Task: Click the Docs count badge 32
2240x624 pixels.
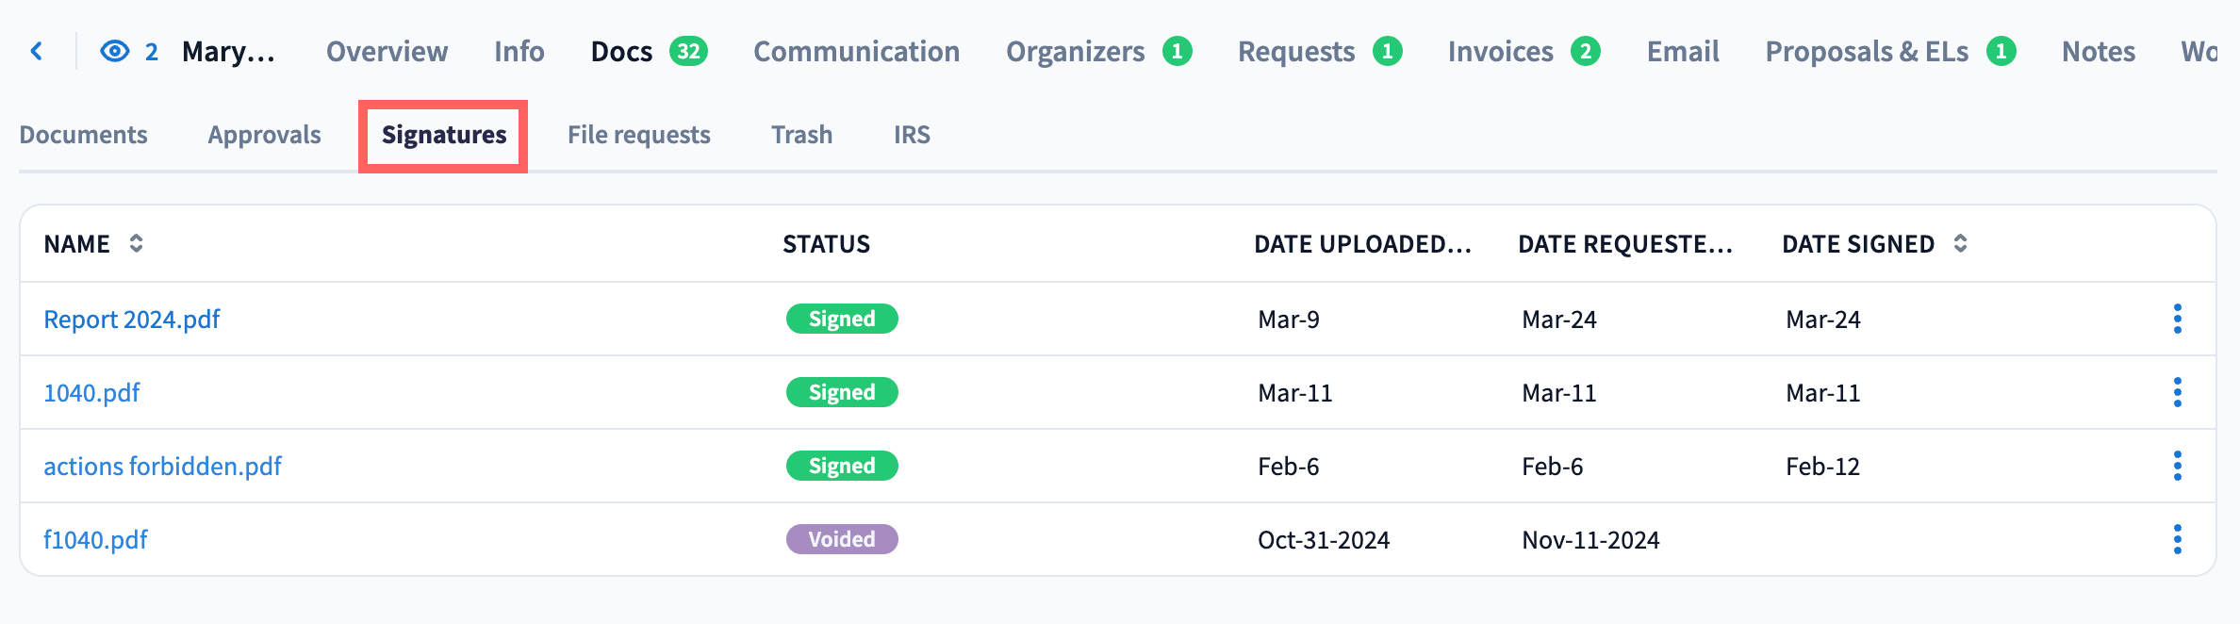Action: click(688, 51)
